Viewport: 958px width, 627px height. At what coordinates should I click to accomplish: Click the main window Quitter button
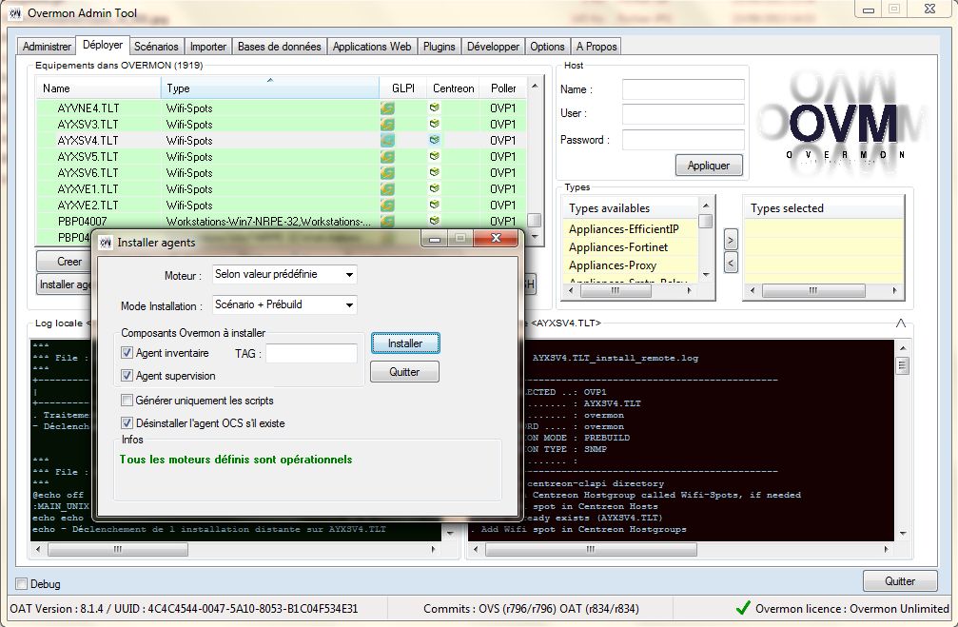click(900, 581)
